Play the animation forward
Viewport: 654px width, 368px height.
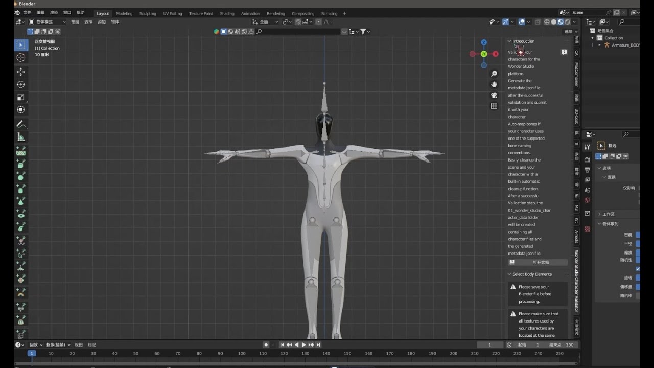tap(304, 345)
